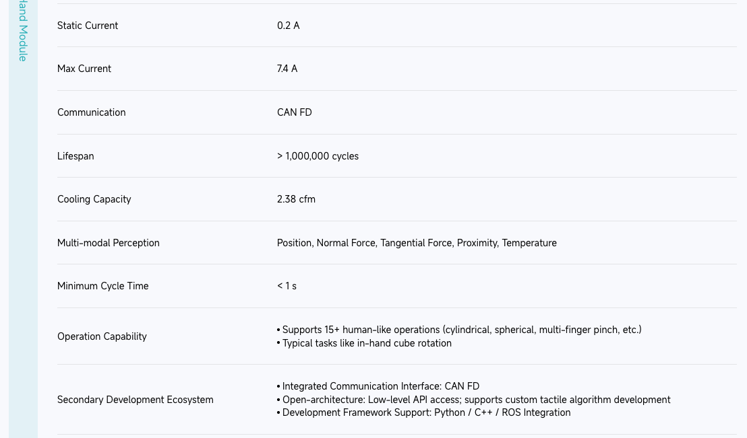This screenshot has height=438, width=747.
Task: Click the Max Current label
Action: [84, 69]
